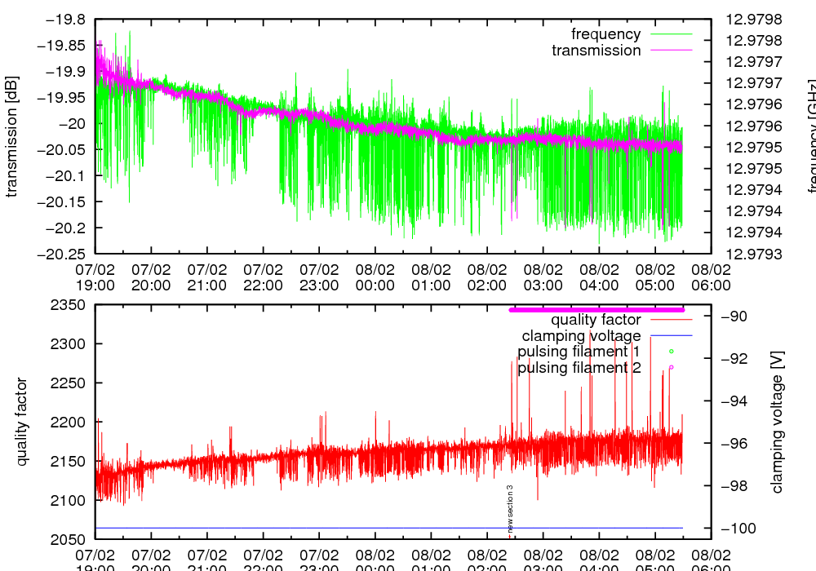Viewport: 816px width, 571px height.
Task: Click the magenta pulsing filament 2 marker
Action: (672, 368)
